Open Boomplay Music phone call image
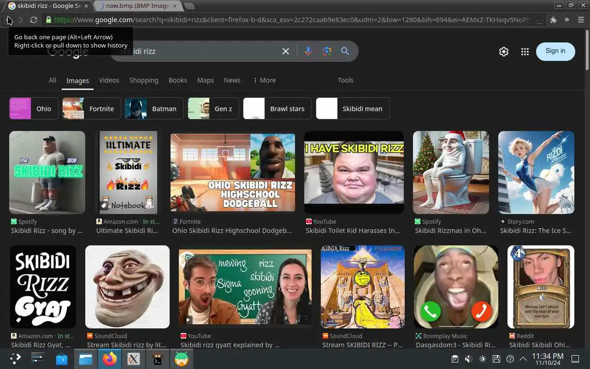The height and width of the screenshot is (369, 590). 456,287
